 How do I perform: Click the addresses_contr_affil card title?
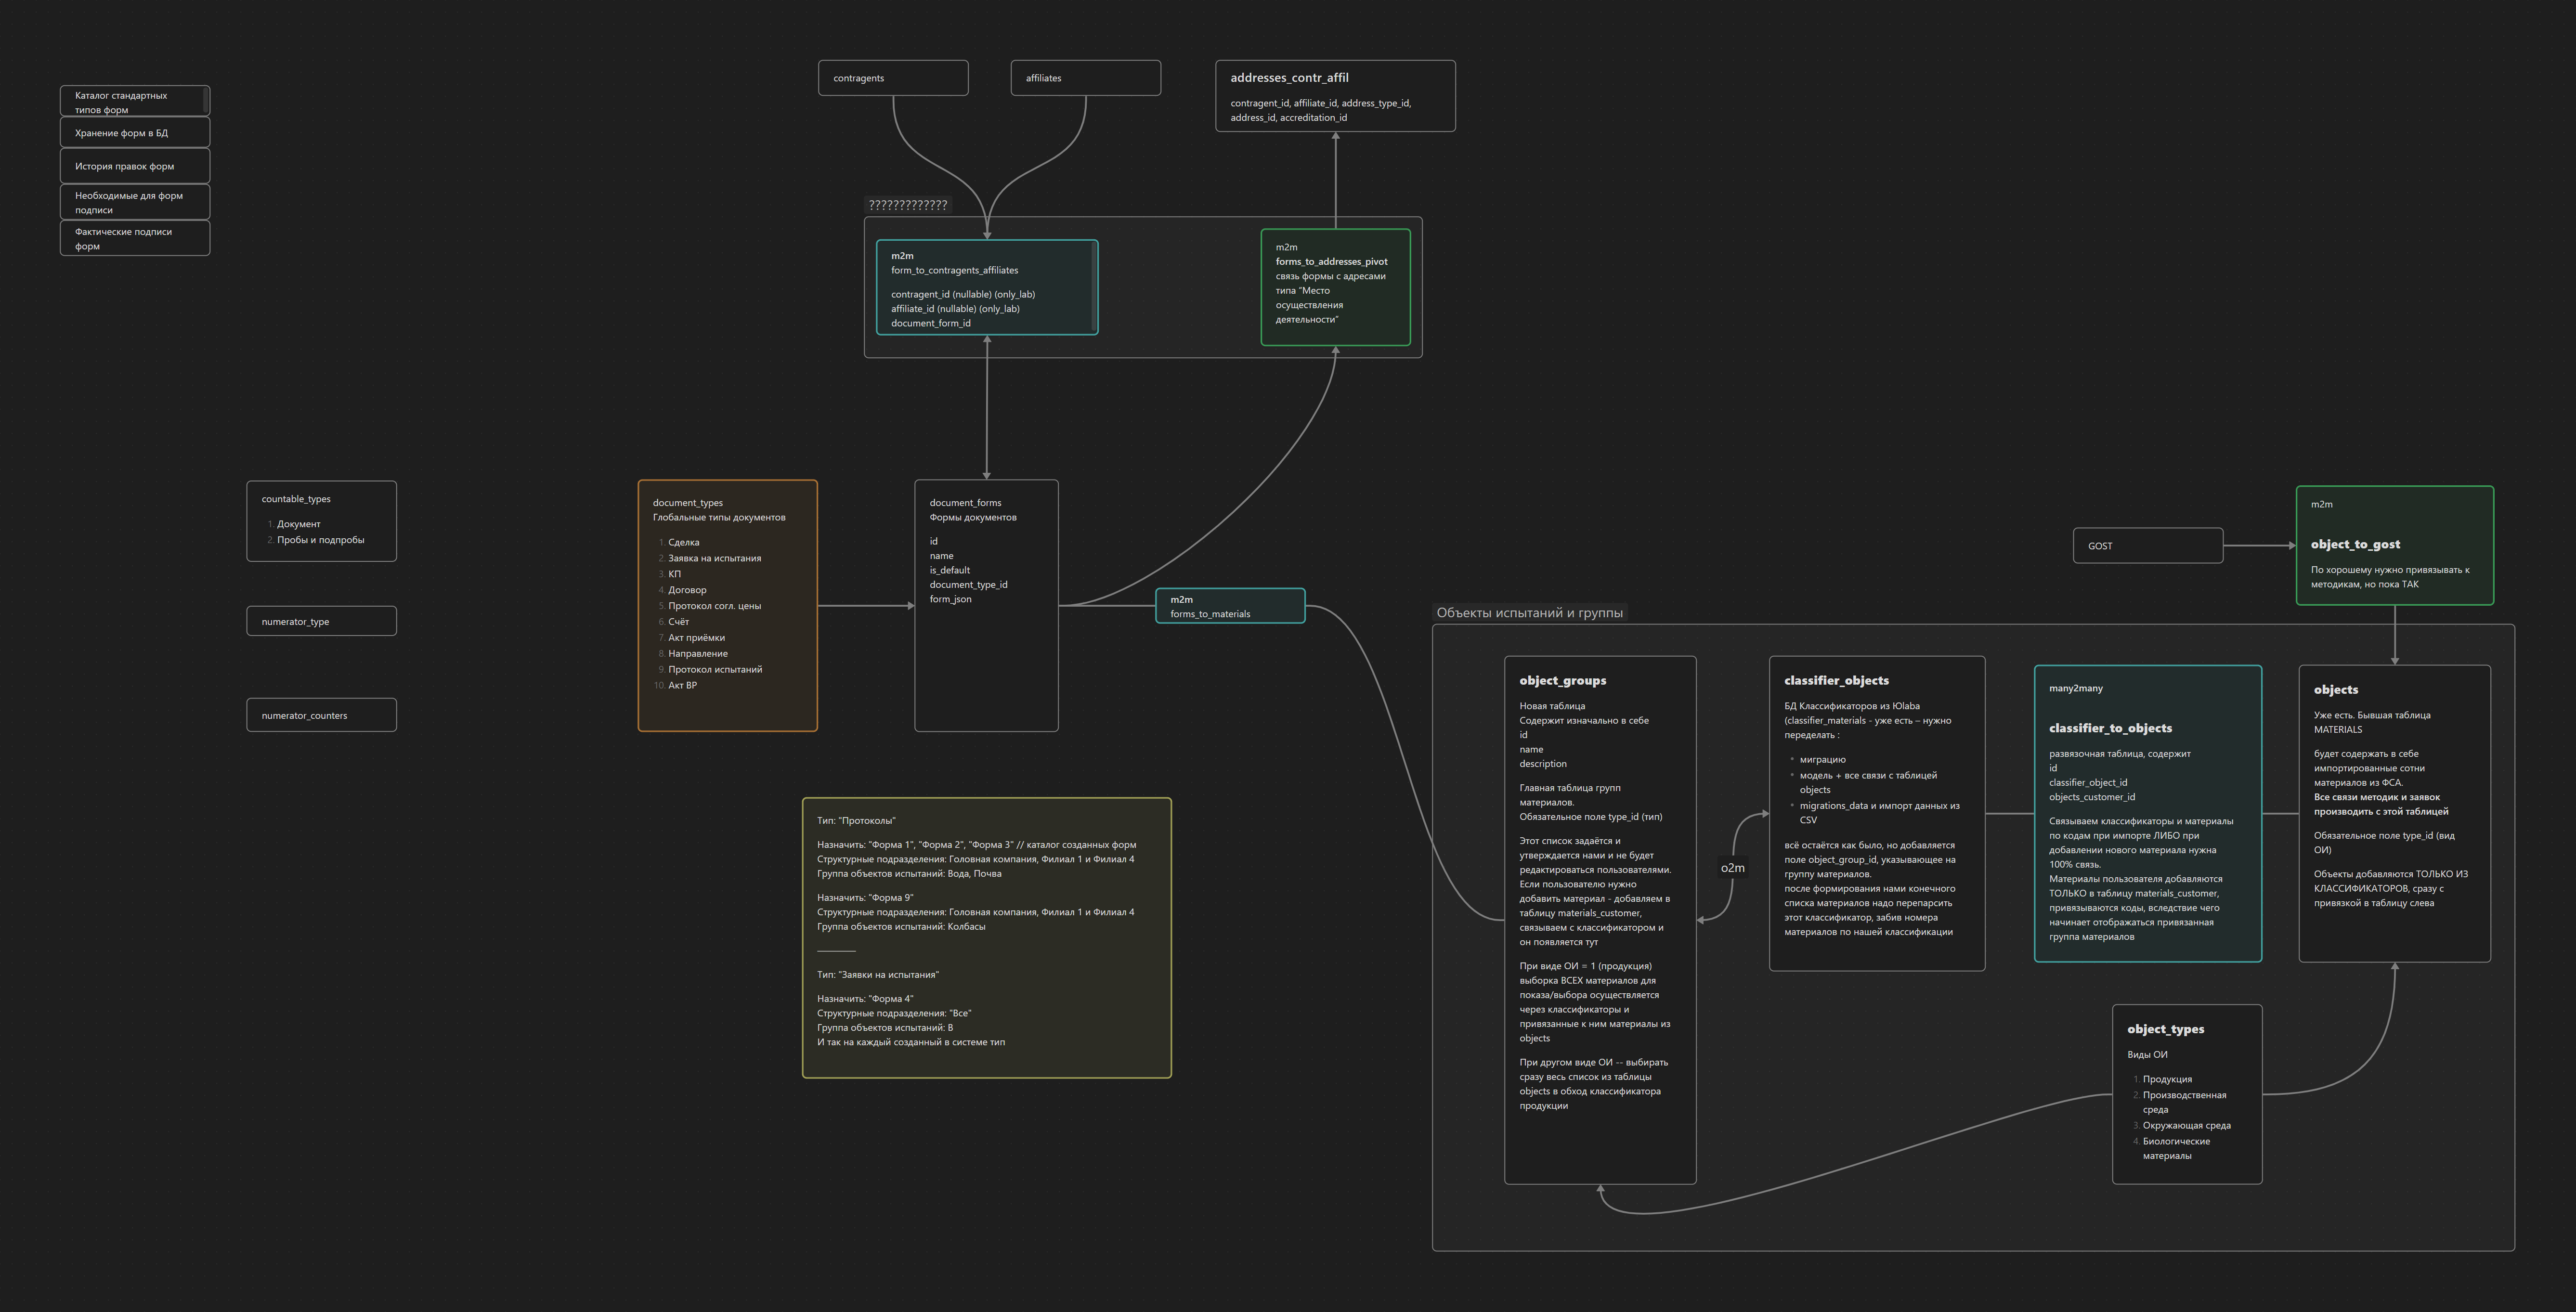point(1289,78)
